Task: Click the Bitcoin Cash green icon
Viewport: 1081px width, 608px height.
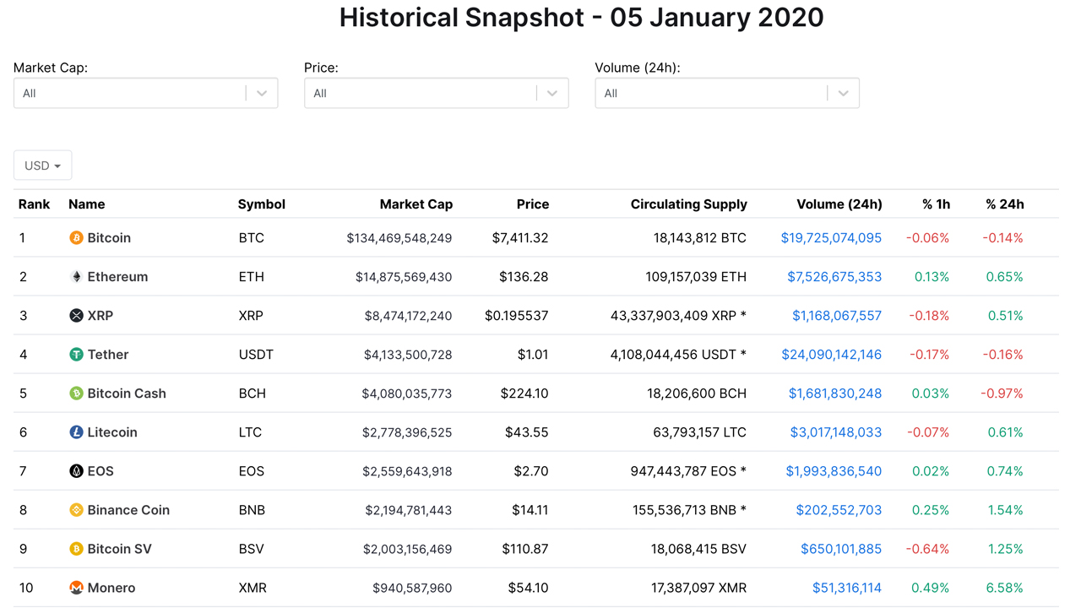Action: click(x=76, y=394)
